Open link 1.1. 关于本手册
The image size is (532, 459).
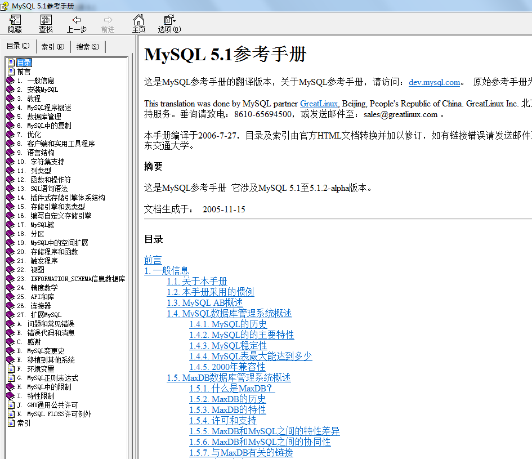click(197, 282)
